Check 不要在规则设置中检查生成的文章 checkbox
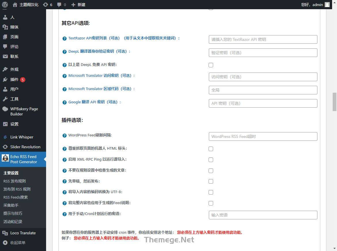The image size is (337, 251). [x=211, y=171]
